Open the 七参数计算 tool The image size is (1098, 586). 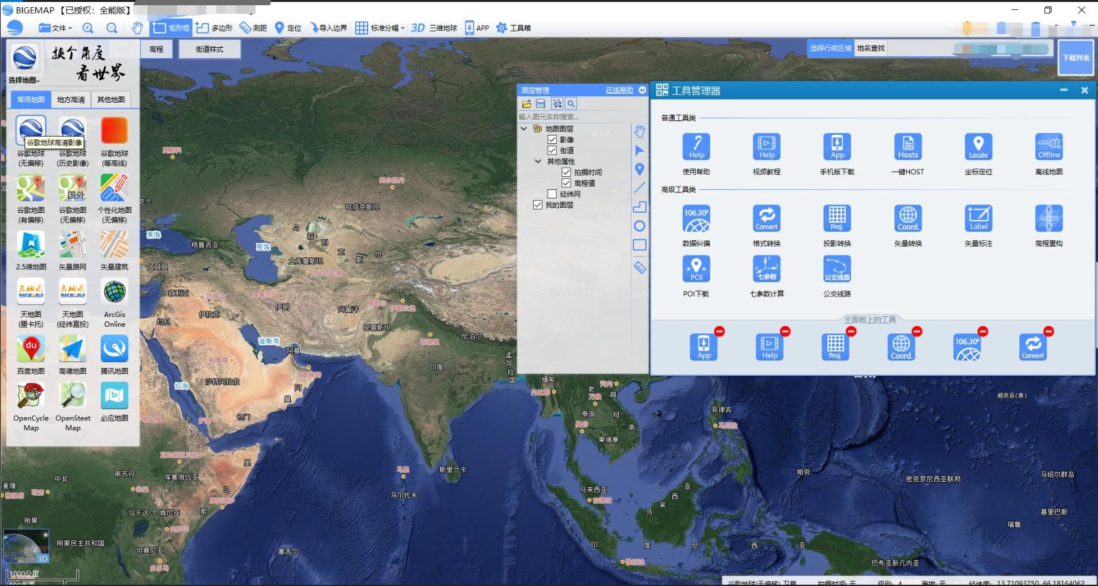(766, 269)
